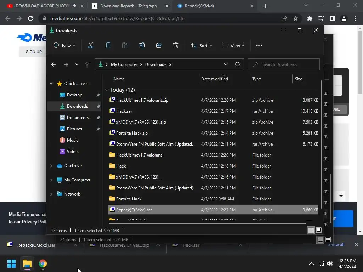Select Videos in navigation pane
This screenshot has width=363, height=272.
[x=73, y=152]
